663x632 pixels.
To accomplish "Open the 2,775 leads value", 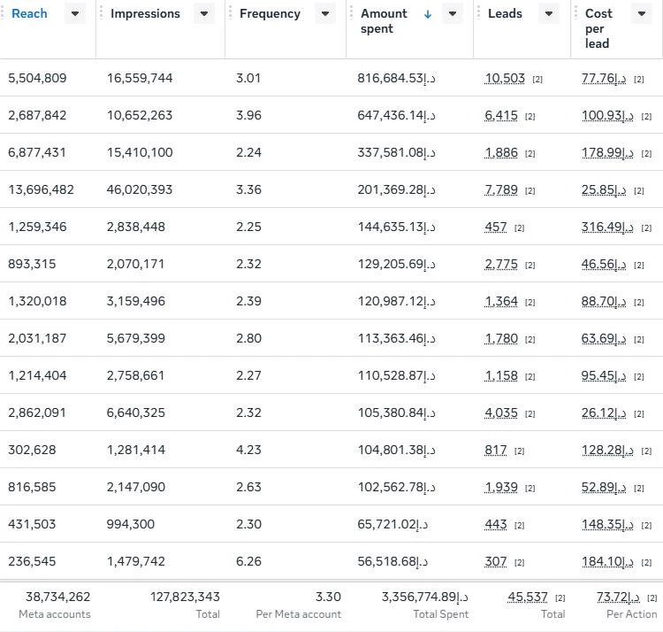I will (x=501, y=265).
